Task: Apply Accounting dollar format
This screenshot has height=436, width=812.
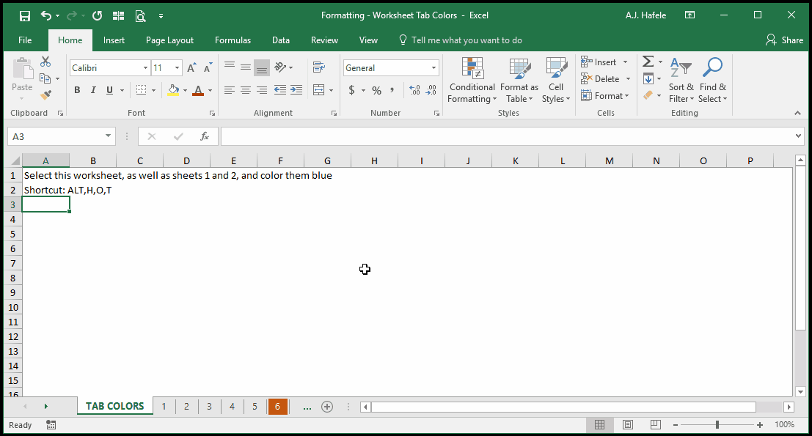Action: pyautogui.click(x=351, y=91)
